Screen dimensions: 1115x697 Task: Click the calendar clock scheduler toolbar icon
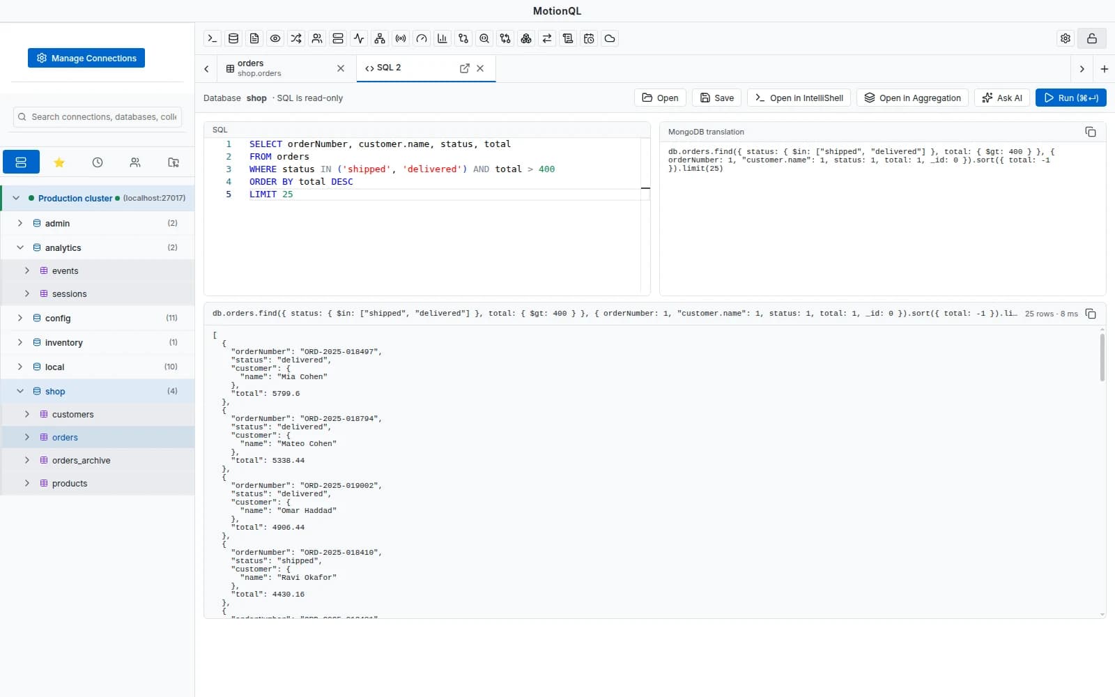(x=589, y=38)
